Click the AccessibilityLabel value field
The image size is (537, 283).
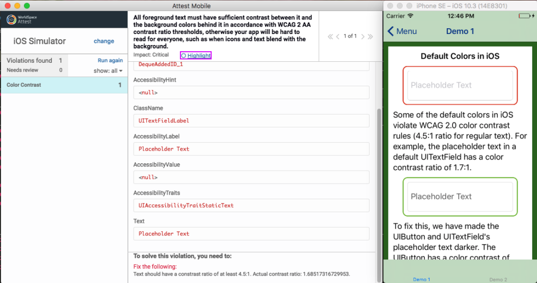pyautogui.click(x=251, y=149)
